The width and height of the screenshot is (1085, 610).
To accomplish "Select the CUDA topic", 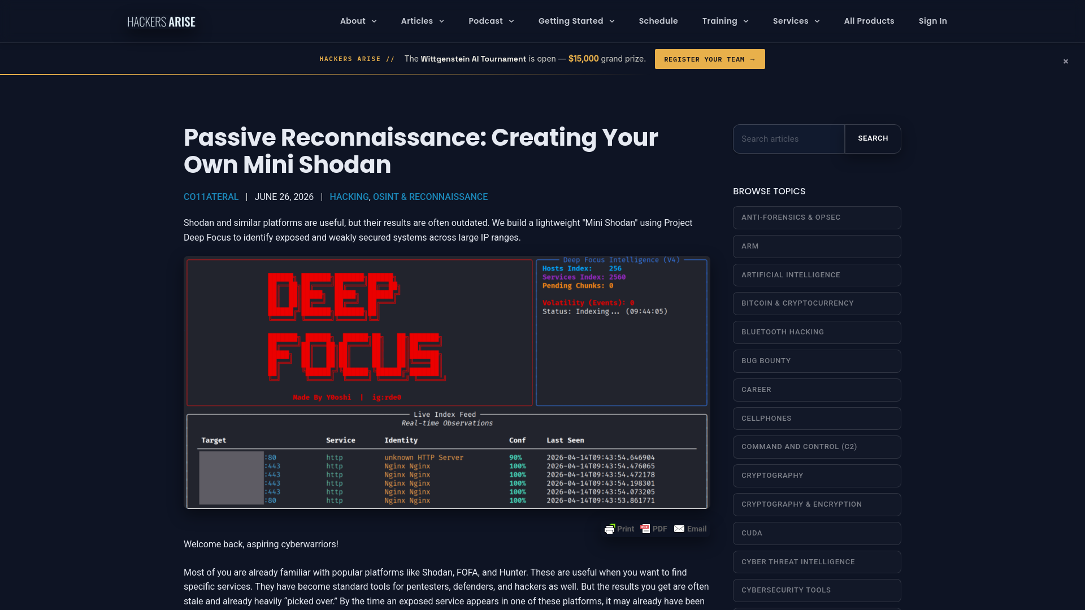I will click(x=817, y=533).
